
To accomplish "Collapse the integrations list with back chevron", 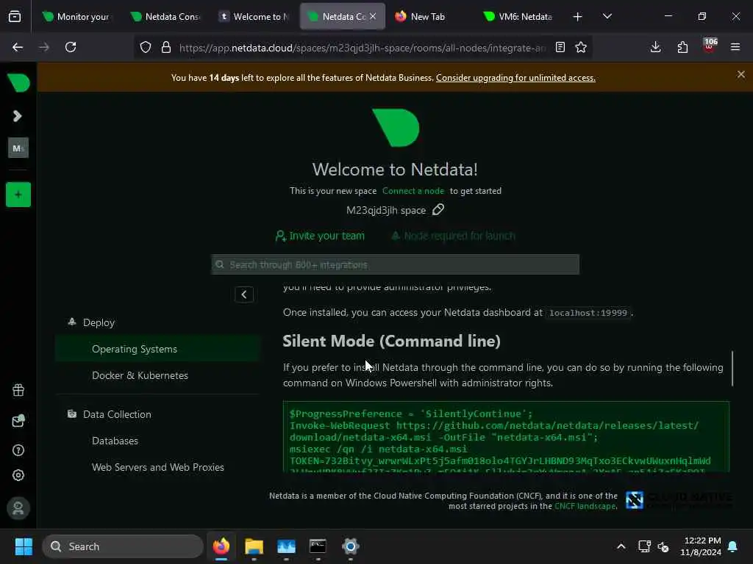I will (244, 294).
